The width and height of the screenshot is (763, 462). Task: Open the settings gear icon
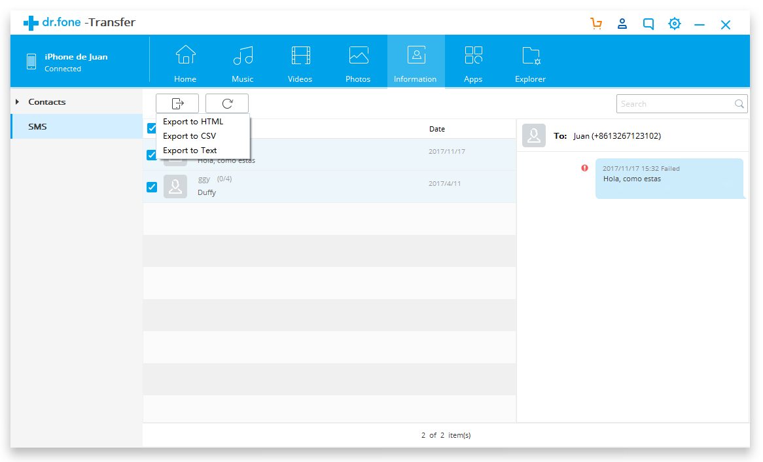coord(675,24)
